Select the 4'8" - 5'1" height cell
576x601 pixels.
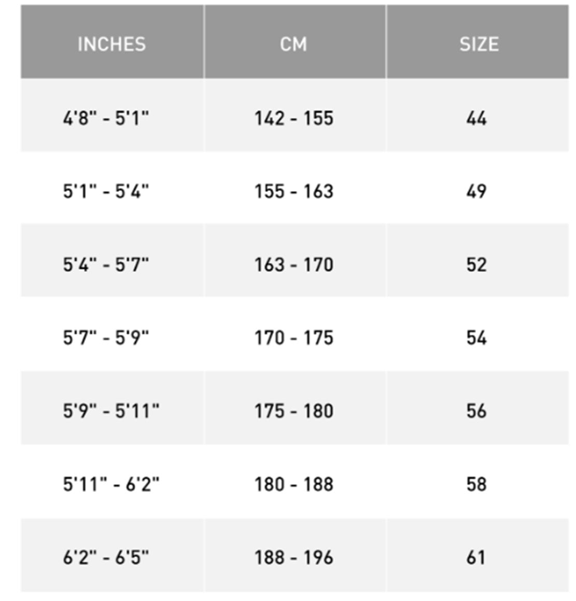(106, 118)
